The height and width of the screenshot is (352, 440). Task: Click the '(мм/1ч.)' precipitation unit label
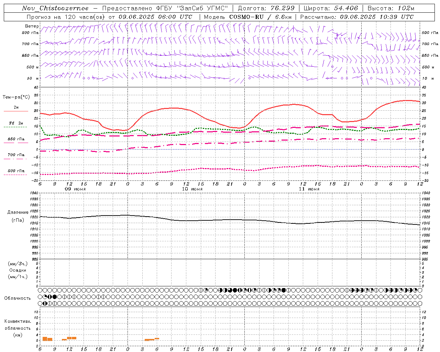[x=18, y=277]
